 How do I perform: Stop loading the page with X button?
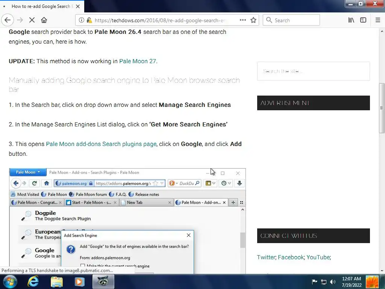(x=32, y=20)
